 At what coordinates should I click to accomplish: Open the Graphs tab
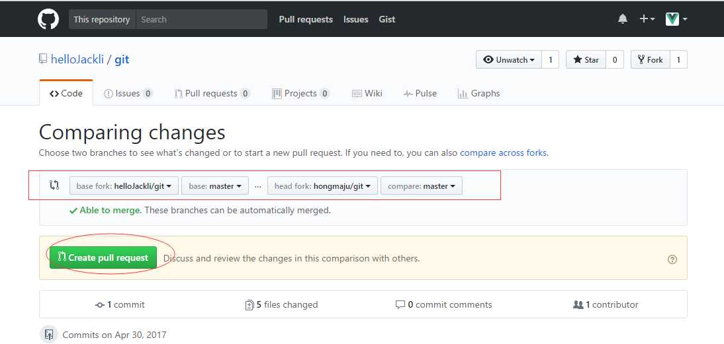coord(478,93)
